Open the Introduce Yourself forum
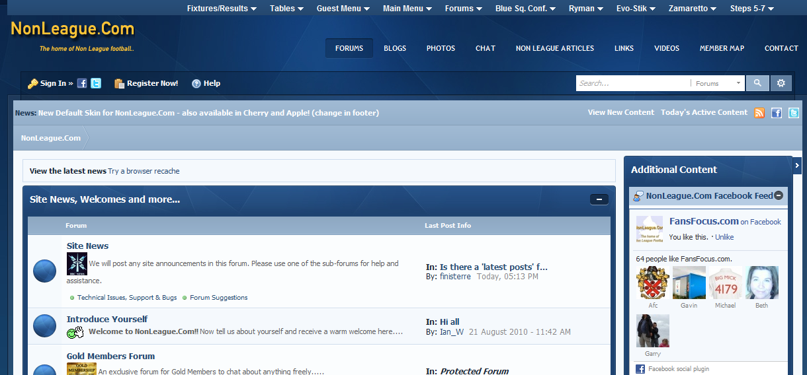The width and height of the screenshot is (807, 375). pyautogui.click(x=107, y=319)
